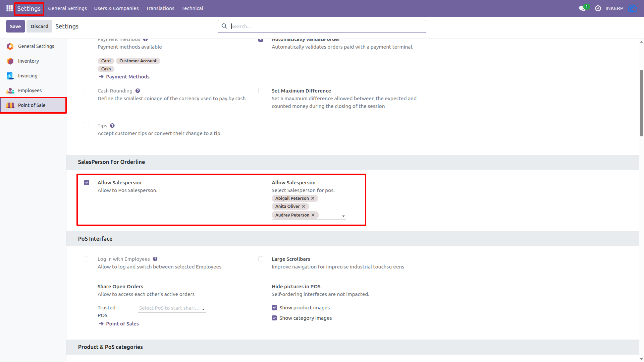Click the Point of Sale sidebar icon
This screenshot has width=644, height=362.
pyautogui.click(x=10, y=105)
